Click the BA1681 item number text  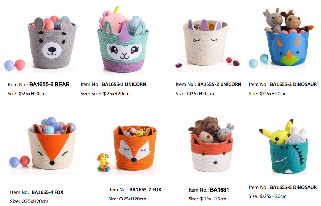(x=220, y=190)
